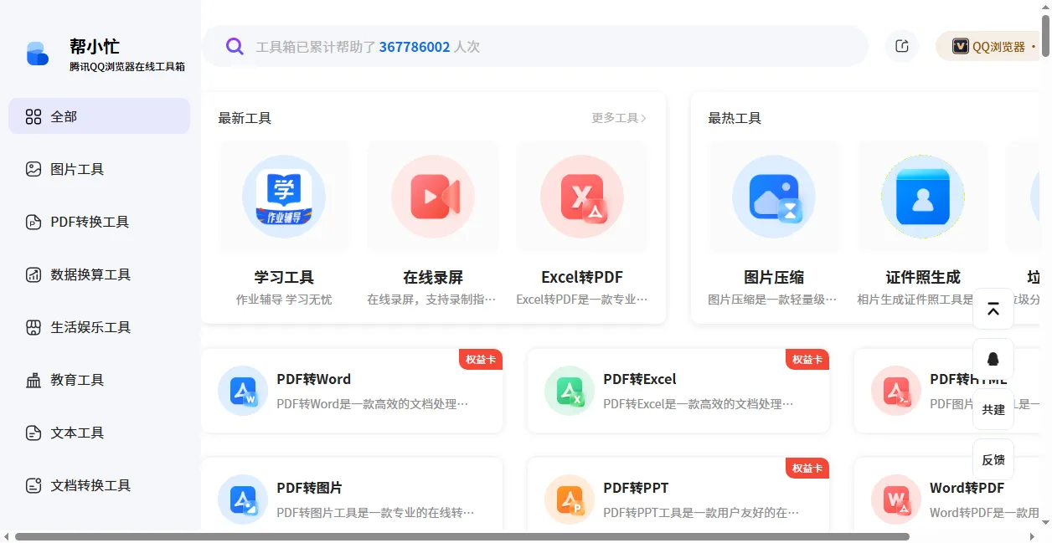Select the 证件照生成 ID photo icon
The height and width of the screenshot is (543, 1052).
[922, 196]
